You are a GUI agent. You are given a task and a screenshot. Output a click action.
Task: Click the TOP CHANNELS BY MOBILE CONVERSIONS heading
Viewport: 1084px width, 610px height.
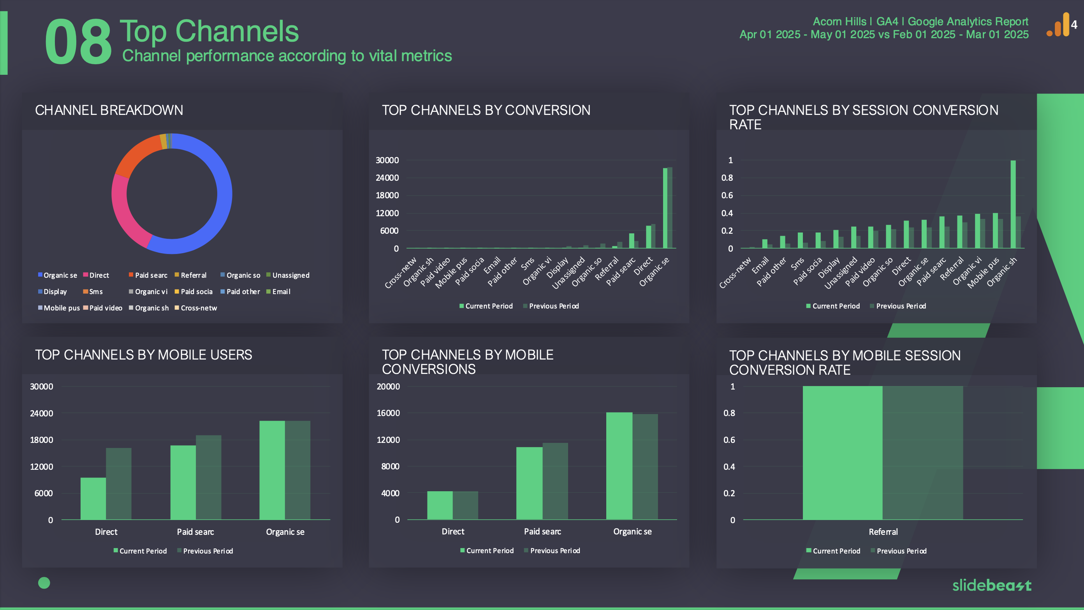point(468,361)
